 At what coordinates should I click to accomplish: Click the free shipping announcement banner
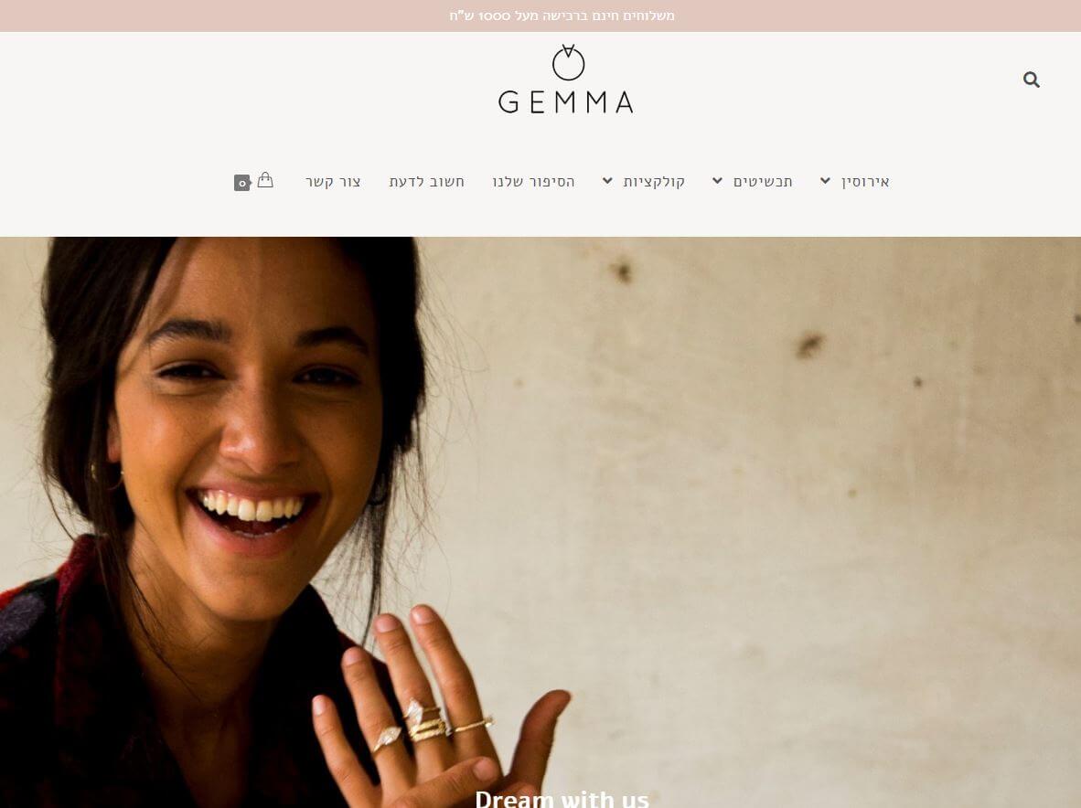point(540,16)
